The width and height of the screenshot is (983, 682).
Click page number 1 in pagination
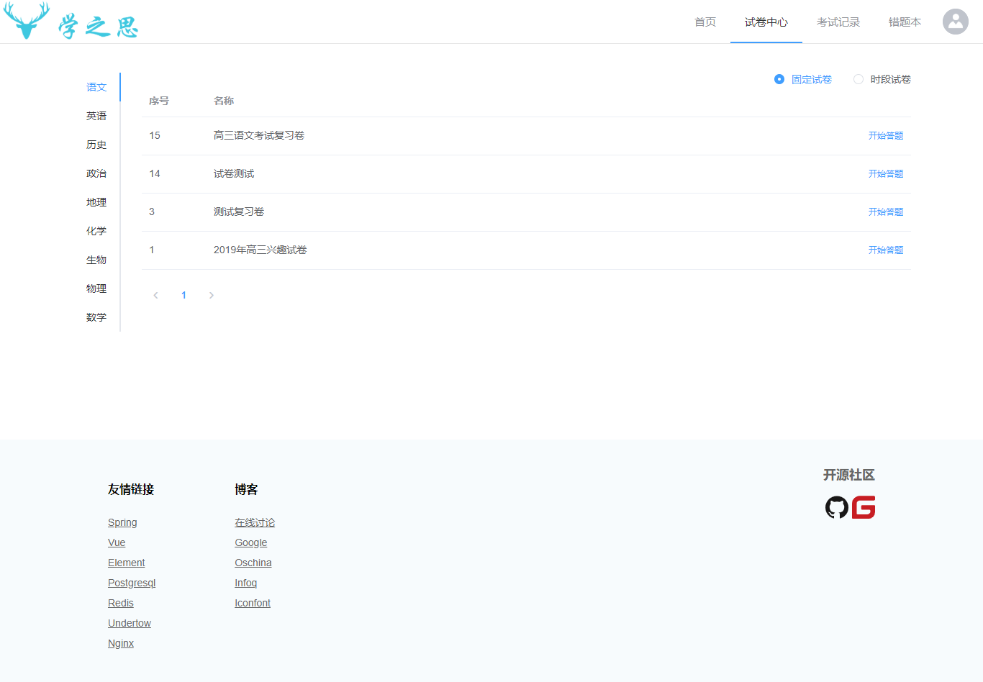[x=184, y=295]
